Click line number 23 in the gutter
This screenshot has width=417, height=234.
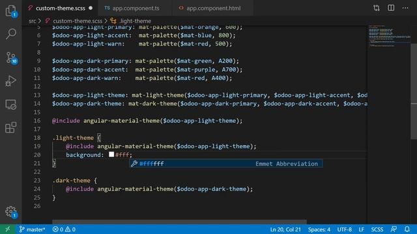coord(37,181)
